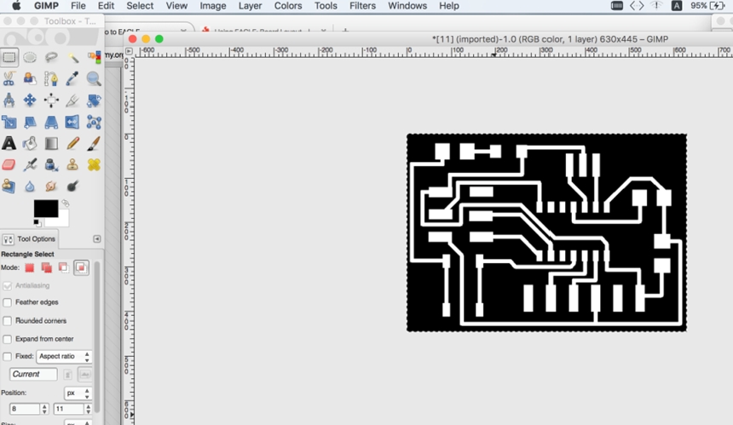
Task: Set selection mode to Add
Action: coord(46,267)
